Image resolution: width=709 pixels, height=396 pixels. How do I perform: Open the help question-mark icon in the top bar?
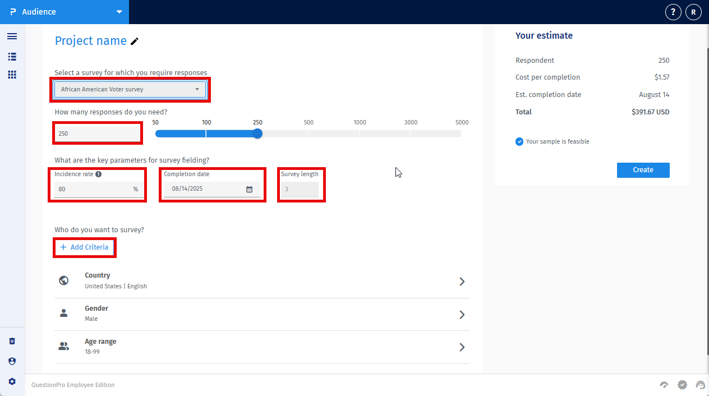point(673,11)
